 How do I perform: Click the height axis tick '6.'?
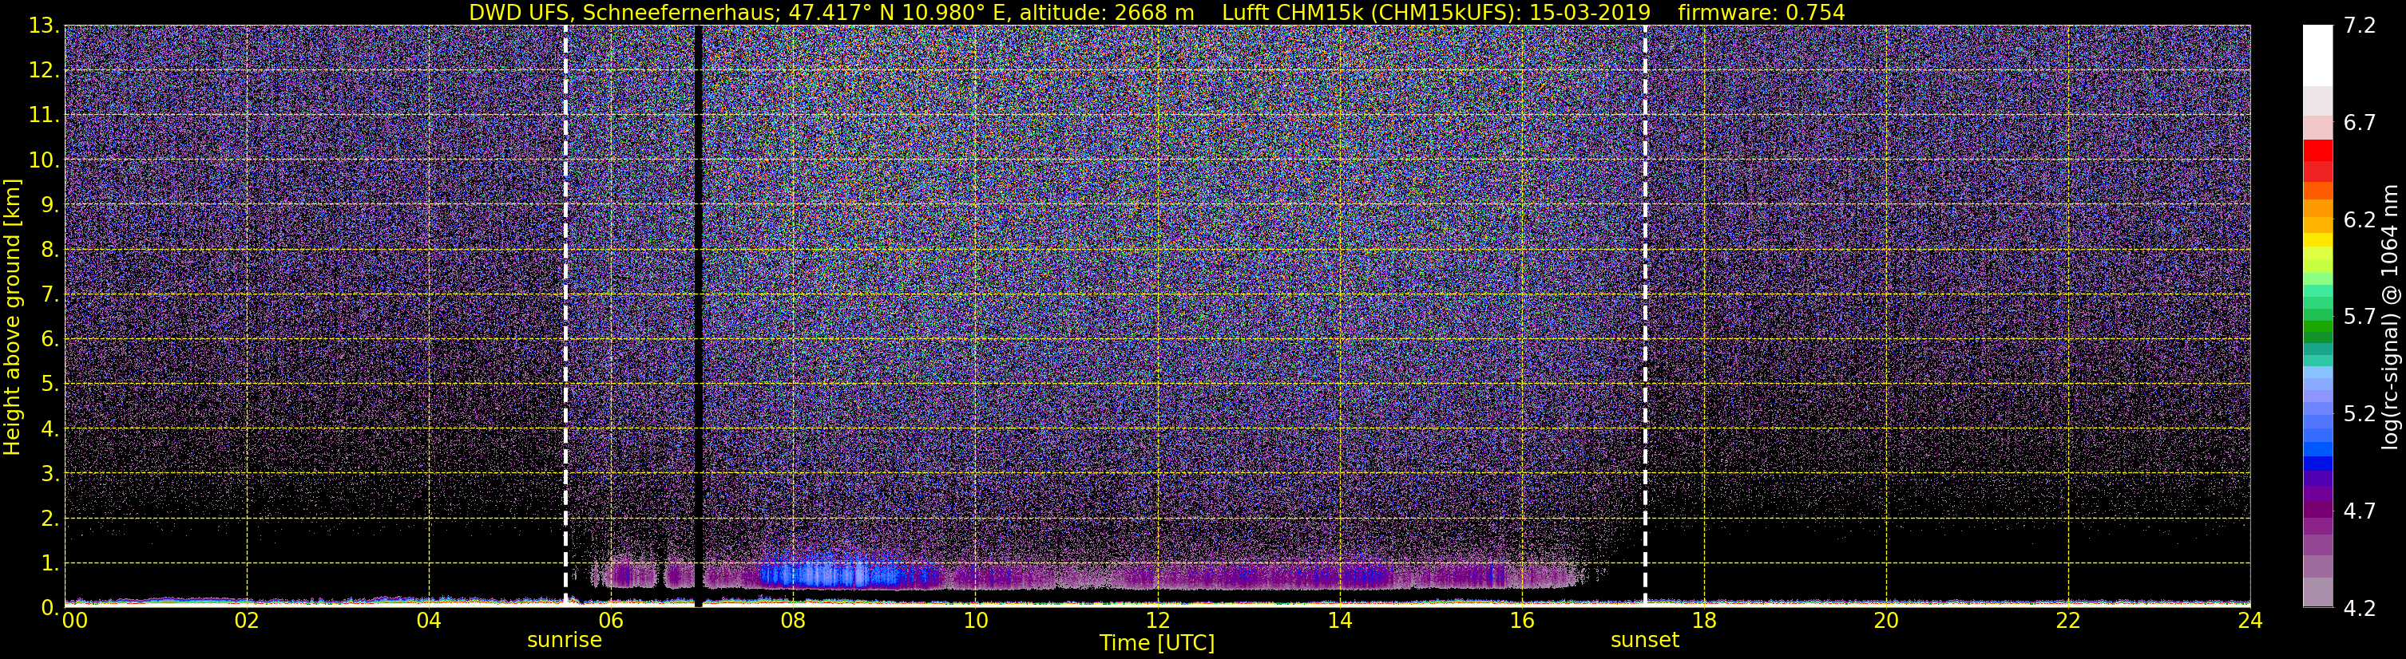point(50,340)
